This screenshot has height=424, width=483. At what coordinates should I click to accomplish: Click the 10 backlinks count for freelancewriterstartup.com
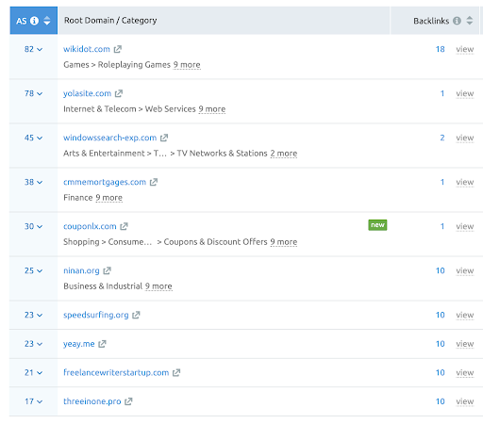click(x=441, y=373)
